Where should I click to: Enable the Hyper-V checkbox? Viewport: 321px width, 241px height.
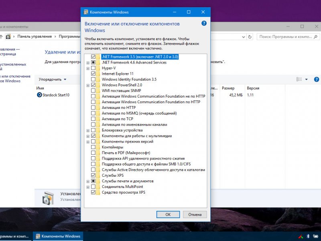tap(93, 68)
